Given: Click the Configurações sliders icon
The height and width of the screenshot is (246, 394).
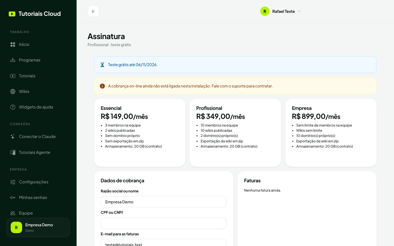Looking at the screenshot, I should [13, 182].
